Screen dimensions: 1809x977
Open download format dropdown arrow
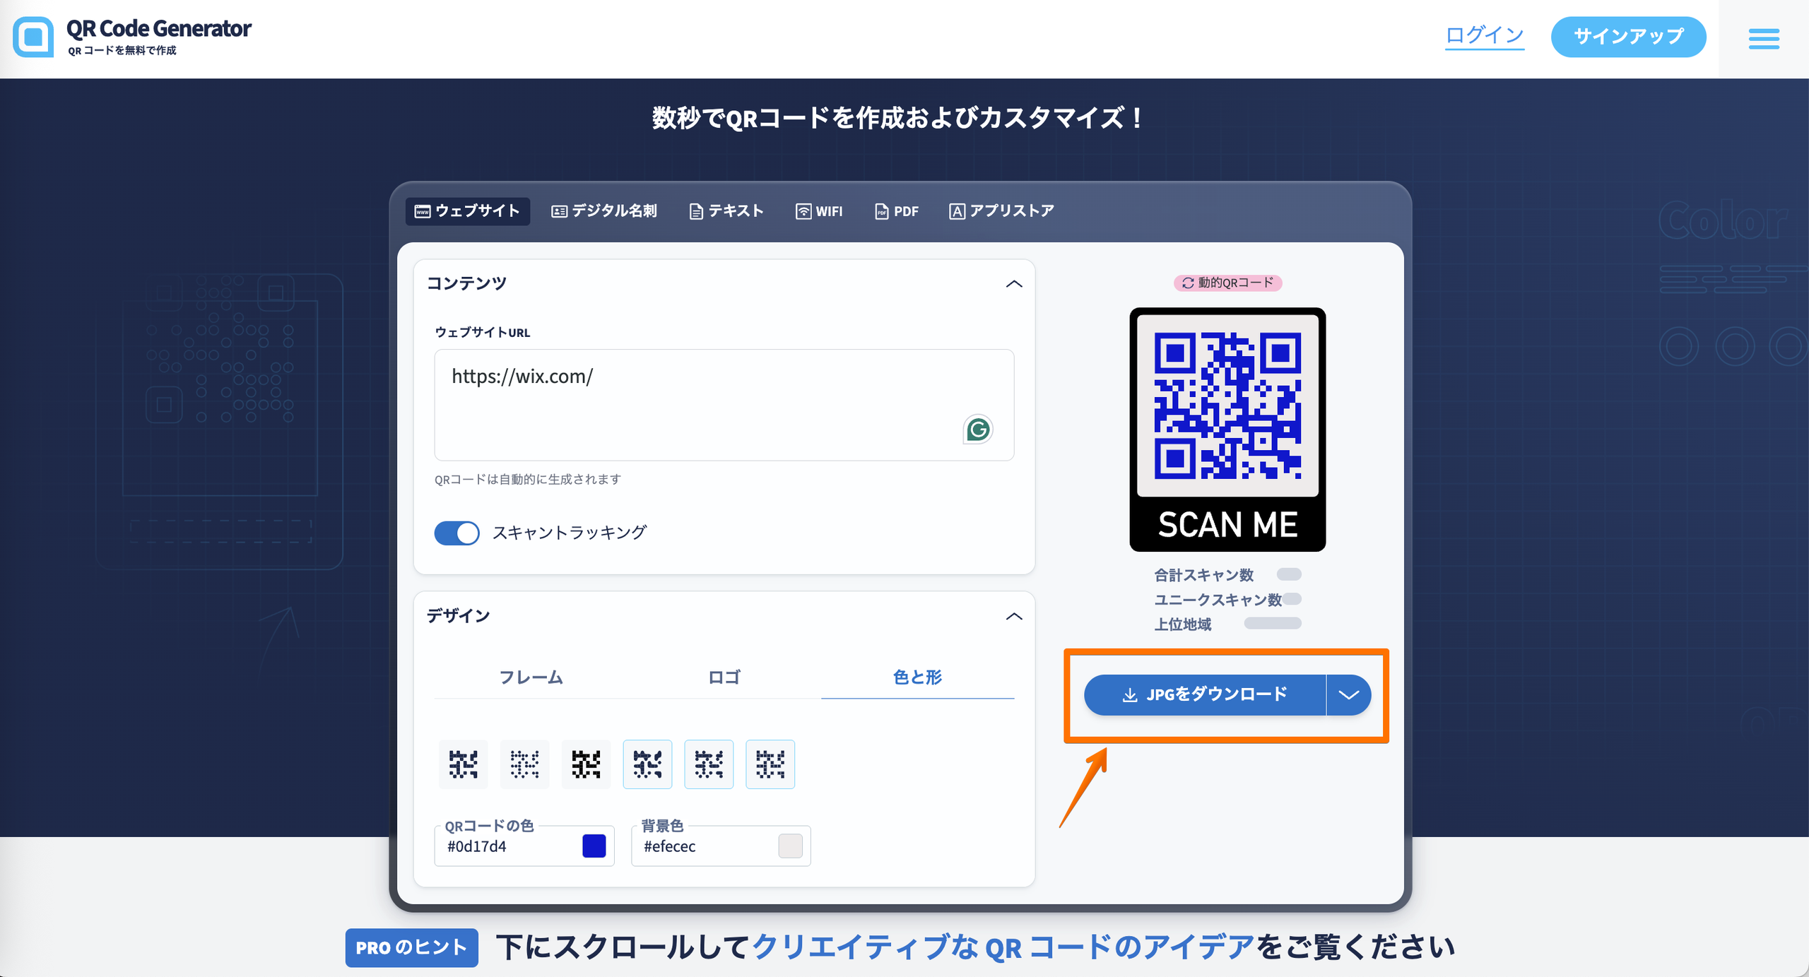tap(1349, 695)
